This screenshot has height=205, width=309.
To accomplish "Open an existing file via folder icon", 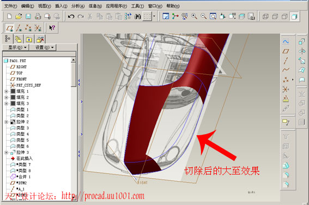I will (19, 16).
